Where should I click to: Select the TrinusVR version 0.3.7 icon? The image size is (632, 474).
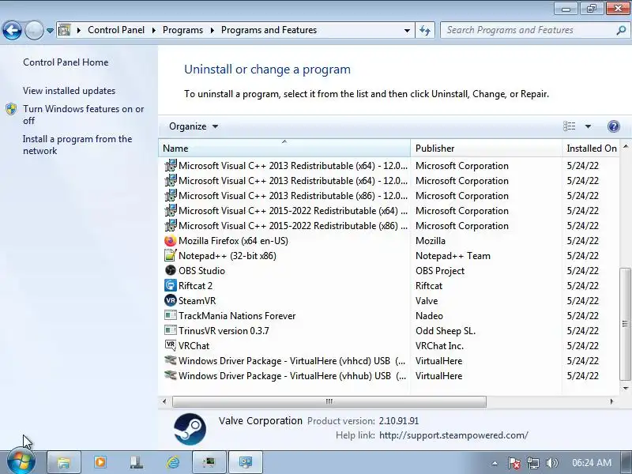171,331
